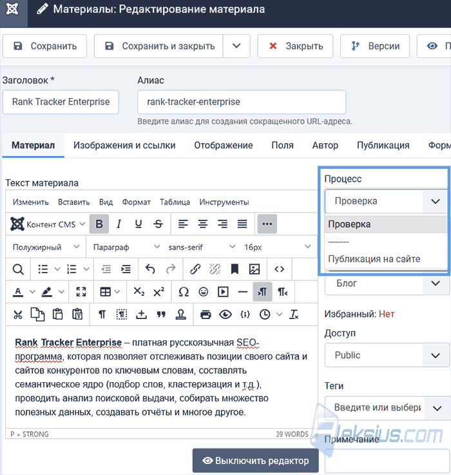
Task: Toggle bold formatting in editor
Action: [x=99, y=224]
